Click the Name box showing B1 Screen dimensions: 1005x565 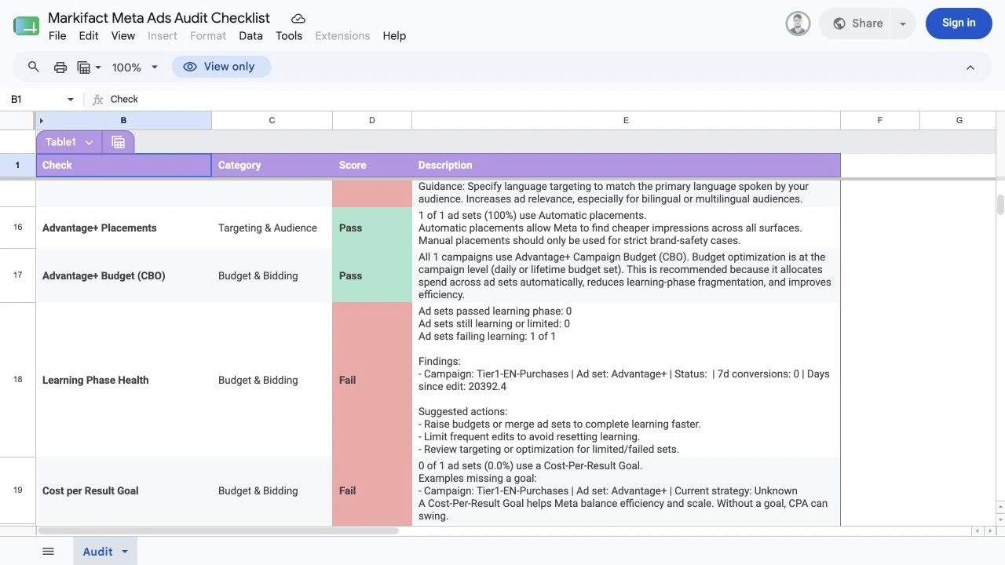point(35,100)
